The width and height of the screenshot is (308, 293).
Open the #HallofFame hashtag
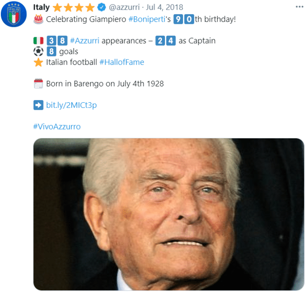click(x=122, y=62)
